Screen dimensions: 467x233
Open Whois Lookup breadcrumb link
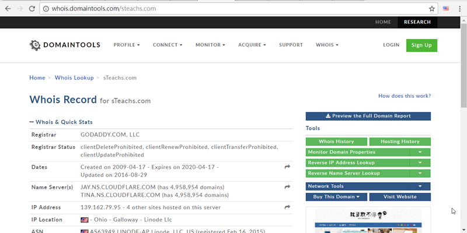click(x=74, y=78)
